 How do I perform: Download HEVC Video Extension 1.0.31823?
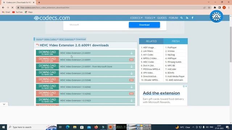click(x=47, y=100)
